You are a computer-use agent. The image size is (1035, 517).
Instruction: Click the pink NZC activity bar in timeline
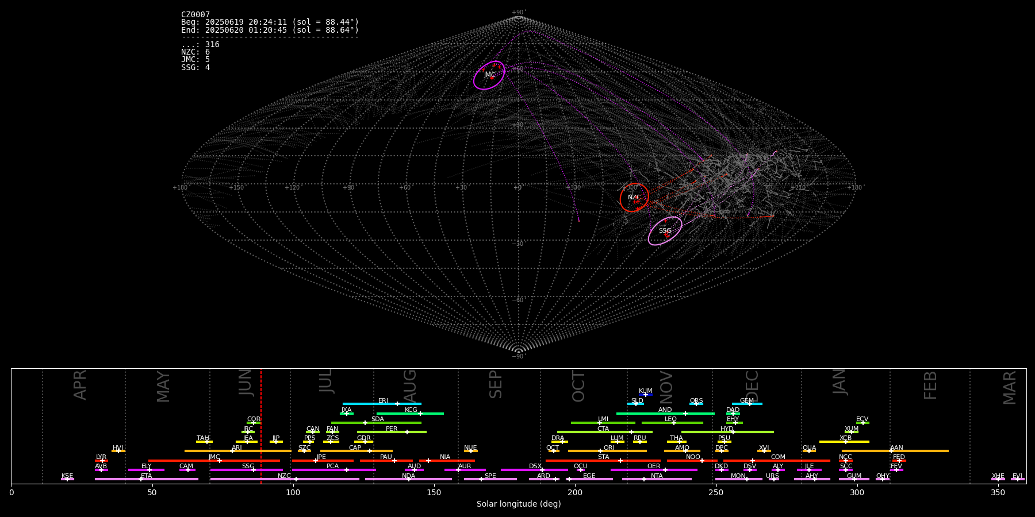click(x=285, y=479)
